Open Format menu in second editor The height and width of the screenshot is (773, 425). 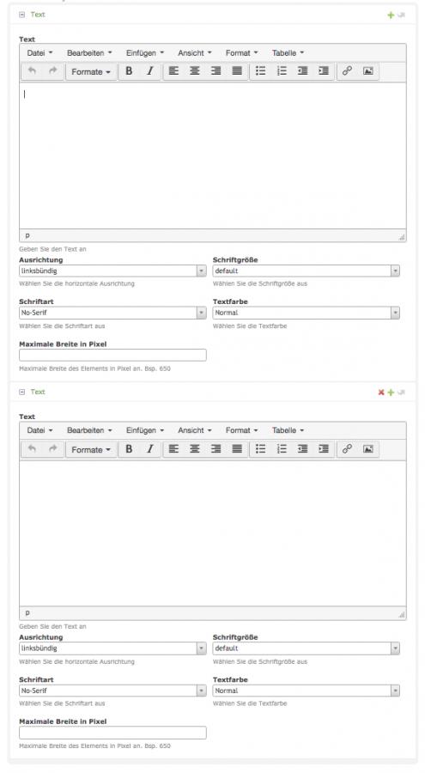point(241,430)
